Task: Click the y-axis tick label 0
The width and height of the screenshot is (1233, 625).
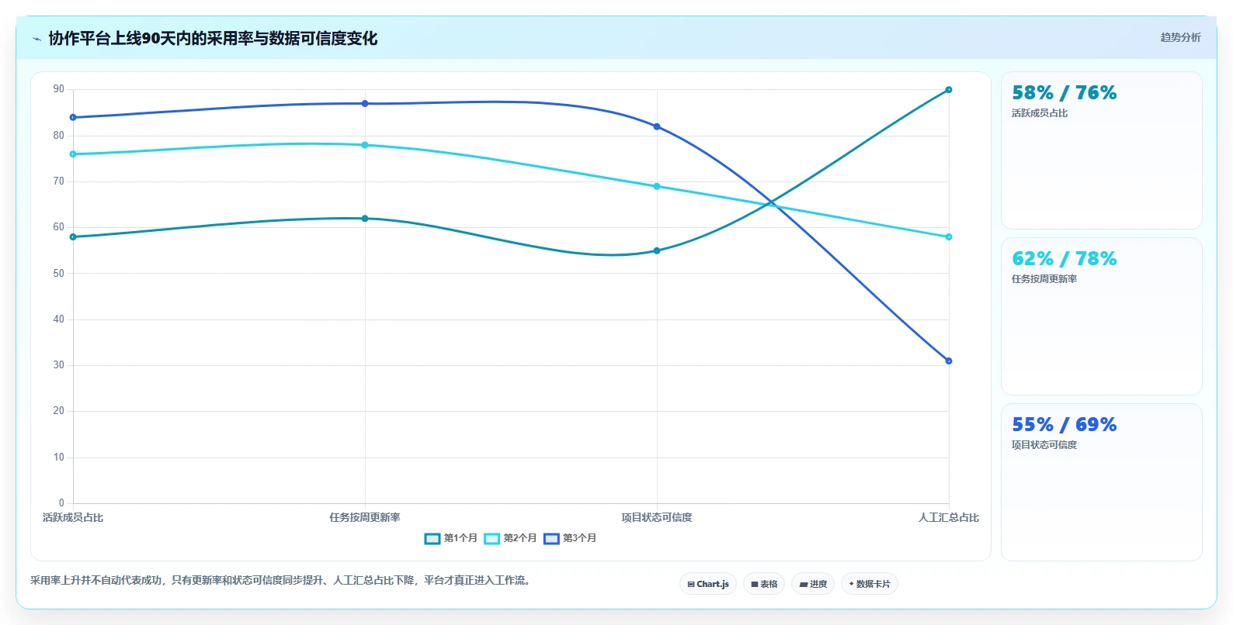Action: click(61, 502)
